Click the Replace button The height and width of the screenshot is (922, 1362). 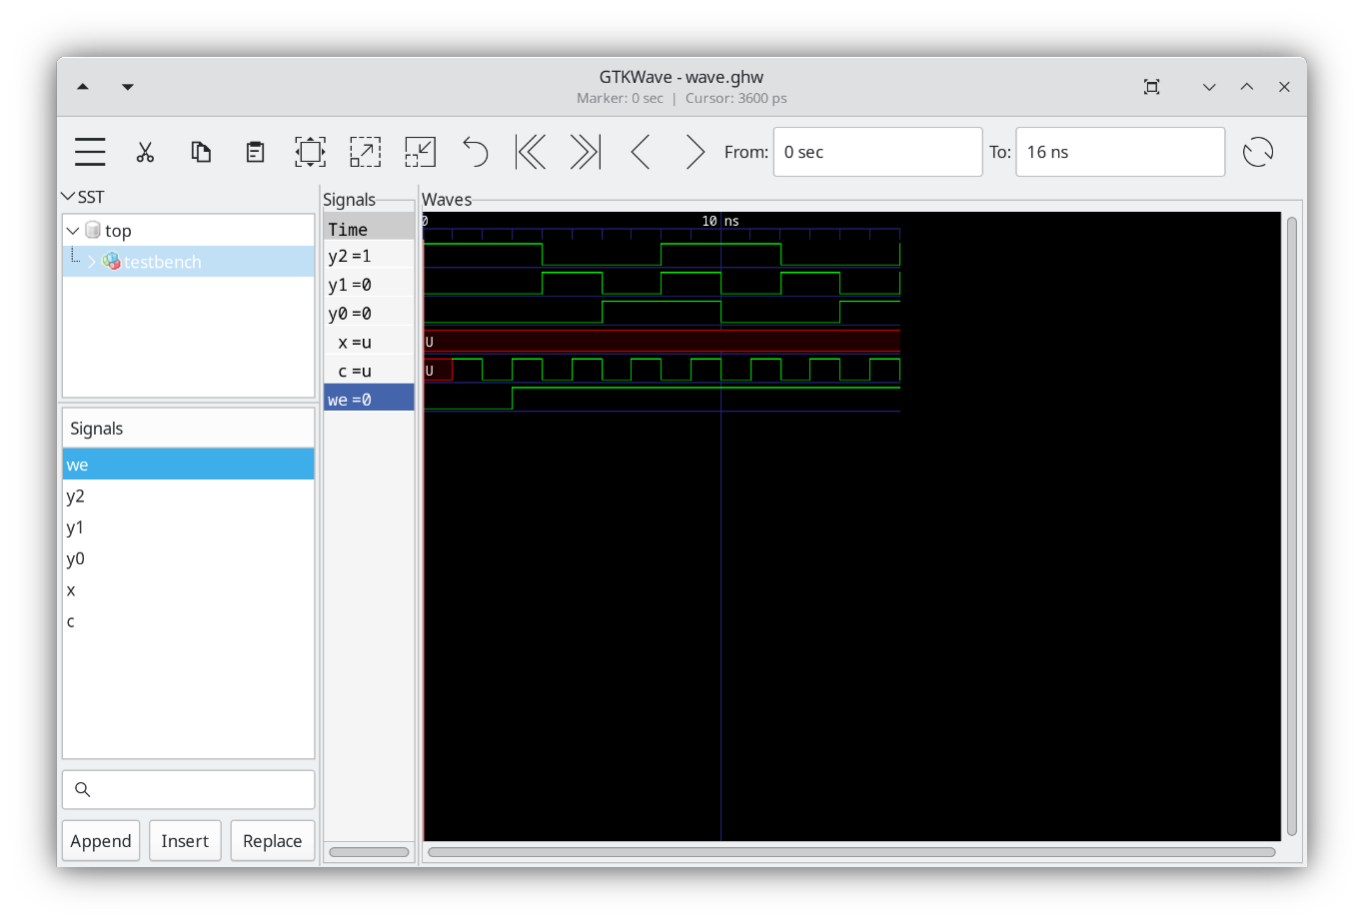tap(272, 840)
